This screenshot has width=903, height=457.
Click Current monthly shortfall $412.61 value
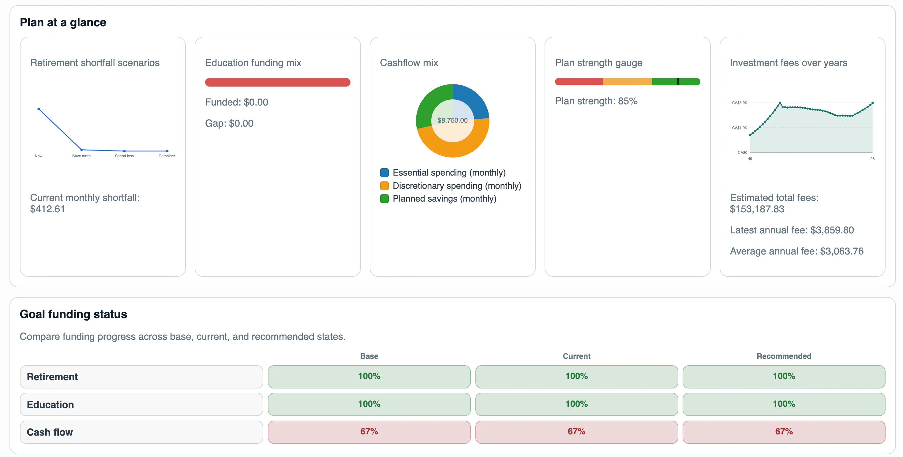pos(47,209)
